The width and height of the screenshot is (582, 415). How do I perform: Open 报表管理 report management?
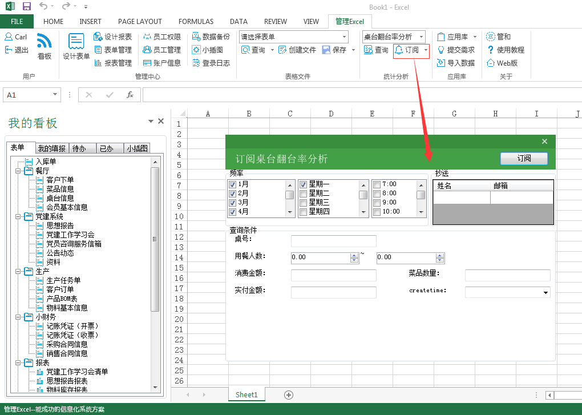(113, 63)
